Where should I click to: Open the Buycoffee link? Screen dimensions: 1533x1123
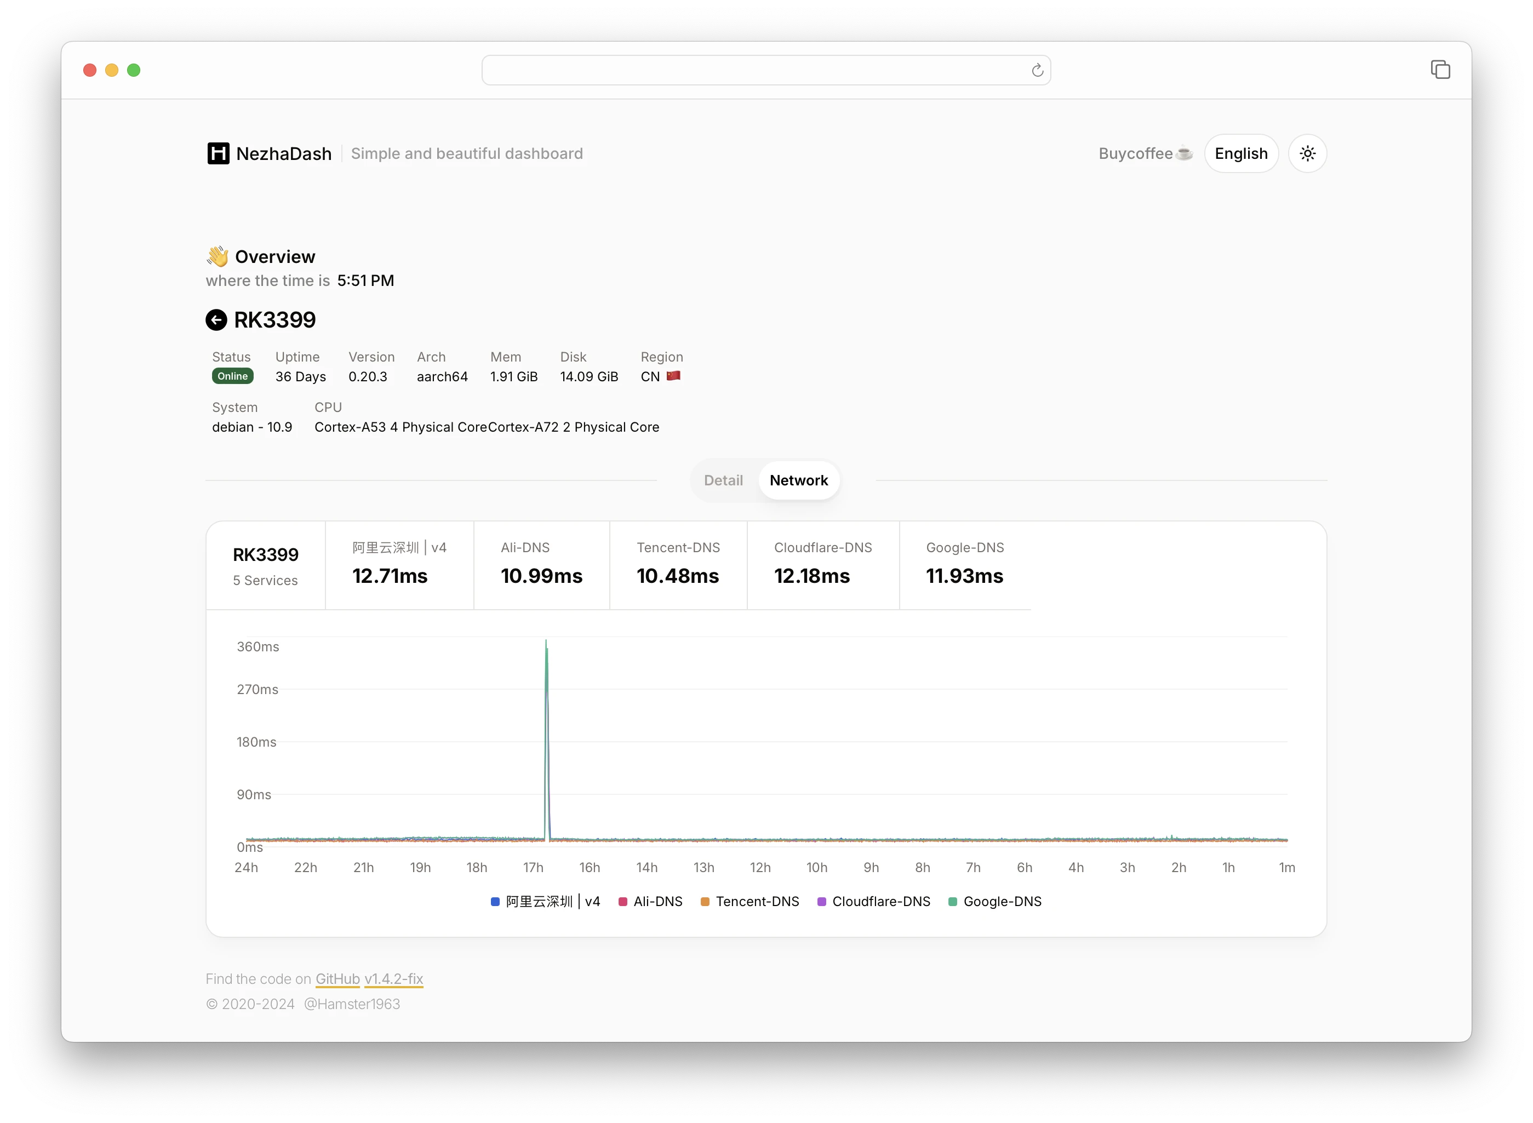(x=1145, y=153)
